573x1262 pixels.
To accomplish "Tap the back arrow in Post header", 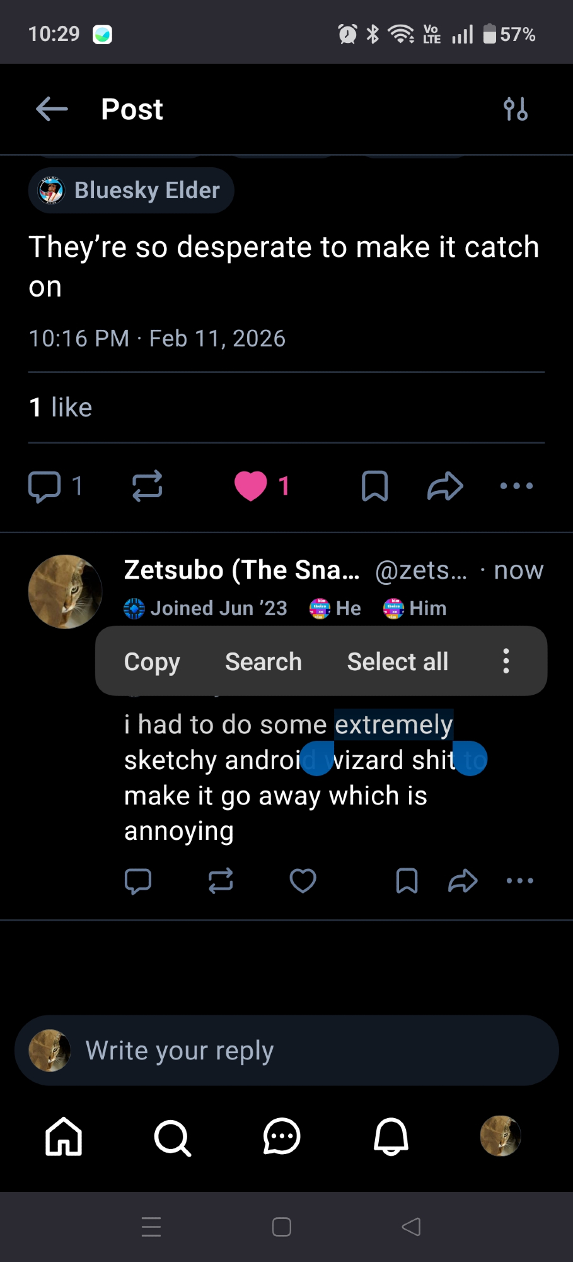I will (x=52, y=109).
